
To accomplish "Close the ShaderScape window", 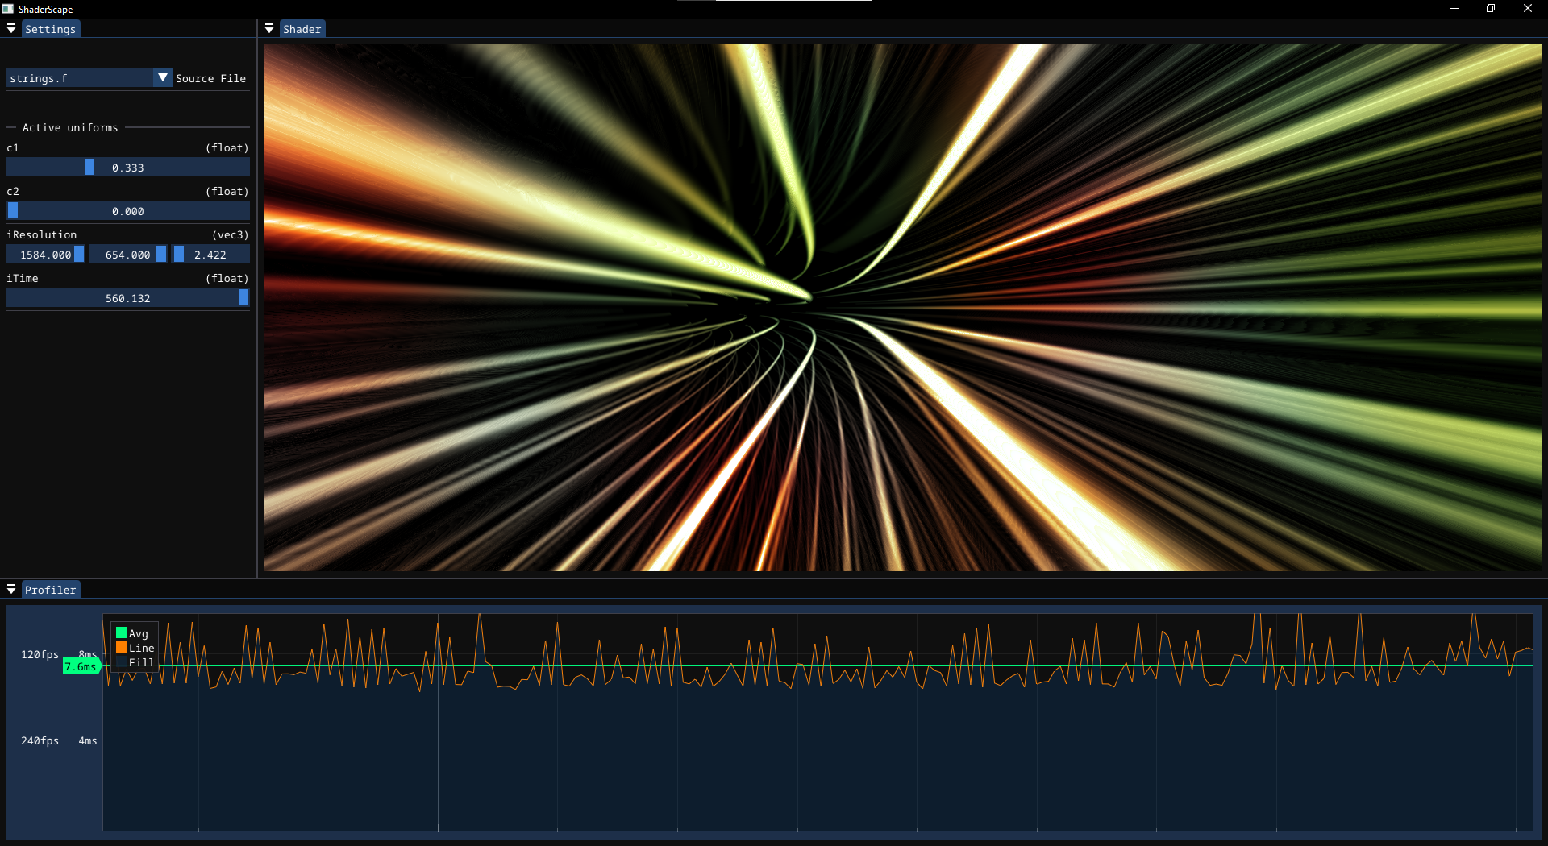I will tap(1528, 9).
